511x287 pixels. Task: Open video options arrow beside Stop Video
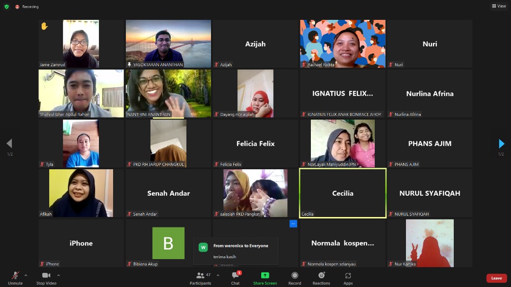(x=59, y=275)
